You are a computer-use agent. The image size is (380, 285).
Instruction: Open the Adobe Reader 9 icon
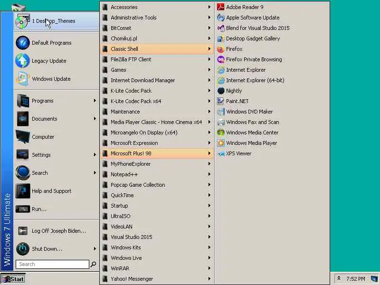tap(220, 7)
